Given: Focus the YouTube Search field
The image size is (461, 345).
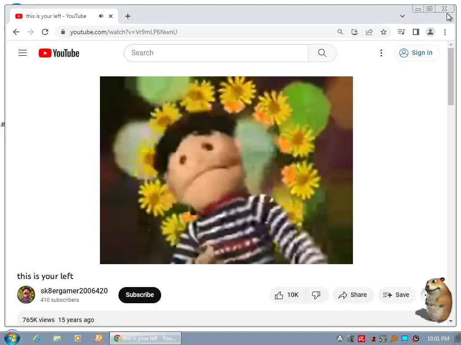Looking at the screenshot, I should pyautogui.click(x=216, y=53).
